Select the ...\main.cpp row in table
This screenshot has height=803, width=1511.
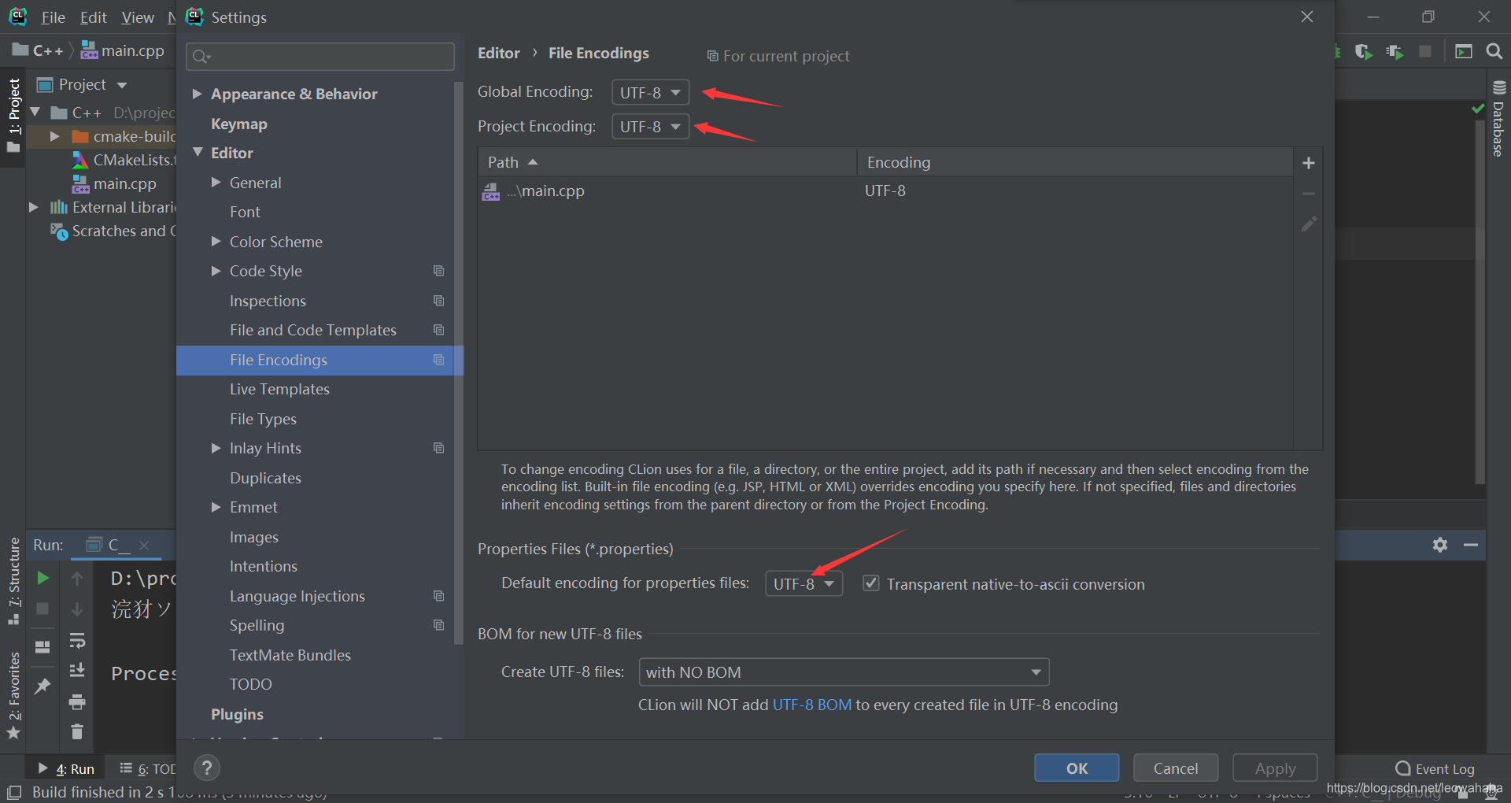point(885,191)
